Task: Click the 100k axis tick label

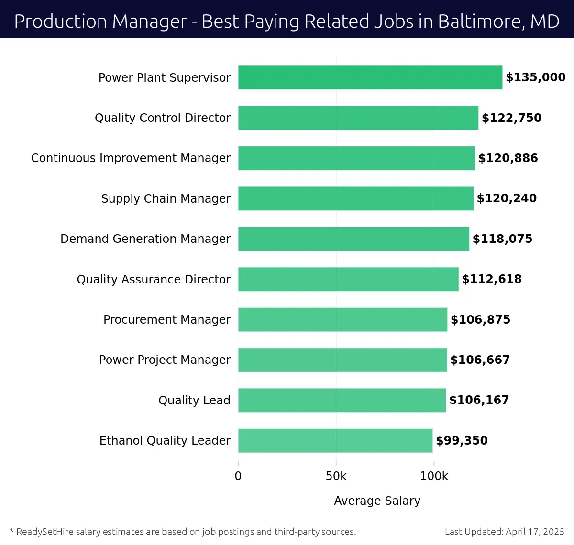Action: [x=434, y=476]
